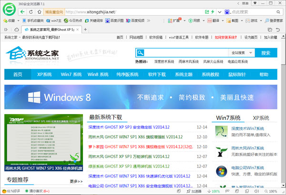
Task: Switch to the XP系统 side tab
Action: 261,118
